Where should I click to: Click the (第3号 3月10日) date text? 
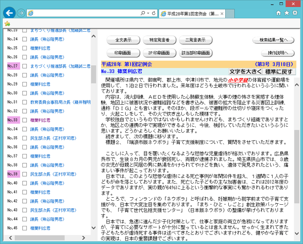pyautogui.click(x=274, y=64)
